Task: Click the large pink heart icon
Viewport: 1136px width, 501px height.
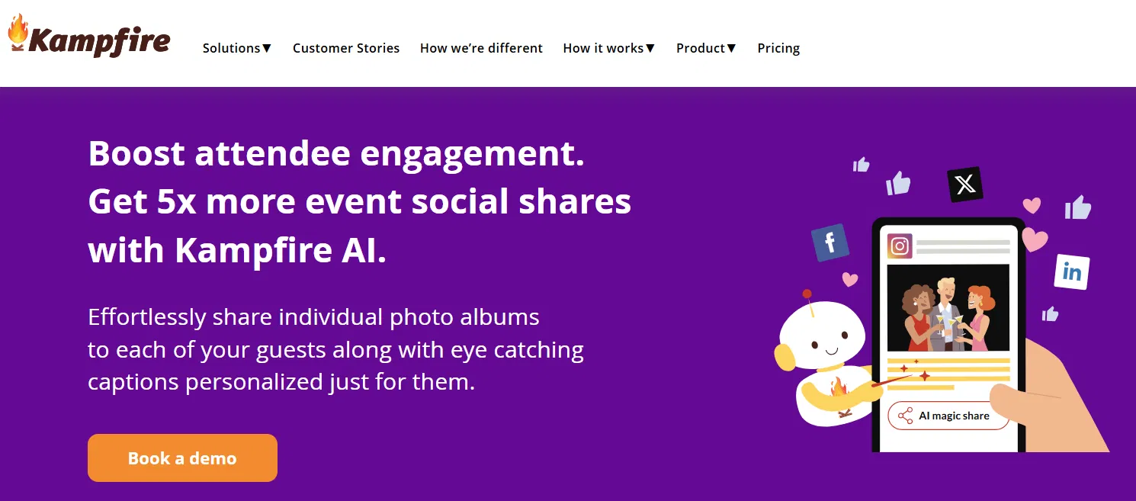Action: (x=1035, y=239)
